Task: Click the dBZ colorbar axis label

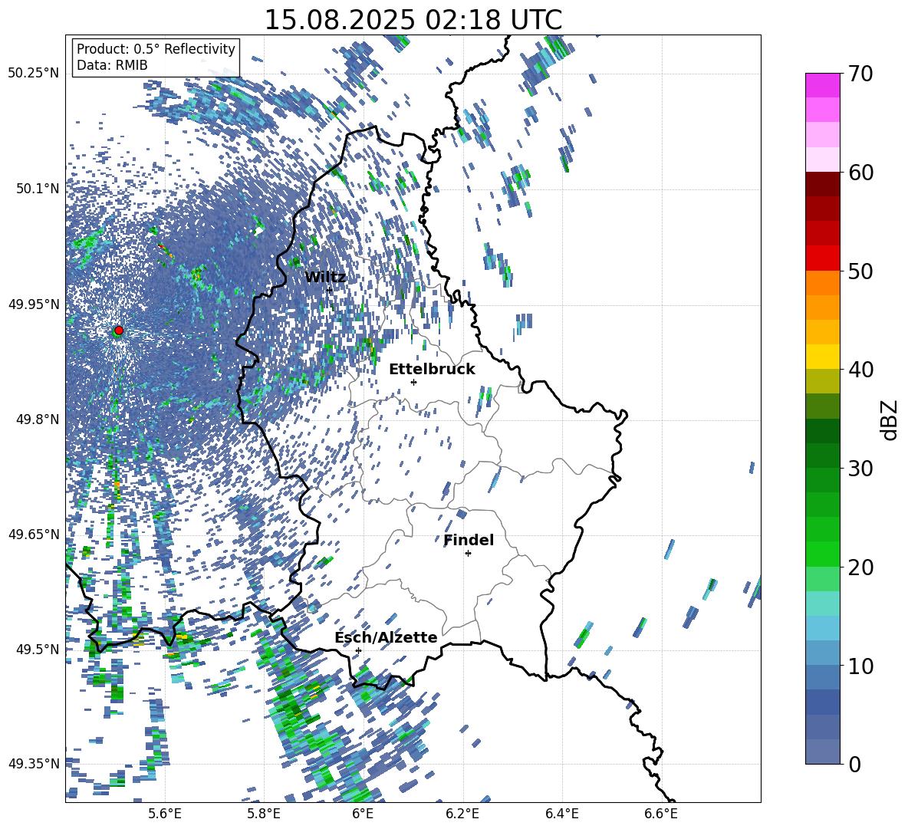Action: click(x=890, y=419)
